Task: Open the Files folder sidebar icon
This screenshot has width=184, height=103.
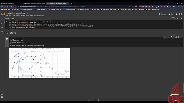Action: pyautogui.click(x=2, y=31)
